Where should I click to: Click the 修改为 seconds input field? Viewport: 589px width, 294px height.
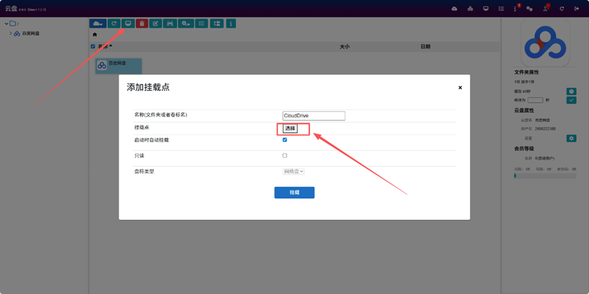(x=535, y=100)
